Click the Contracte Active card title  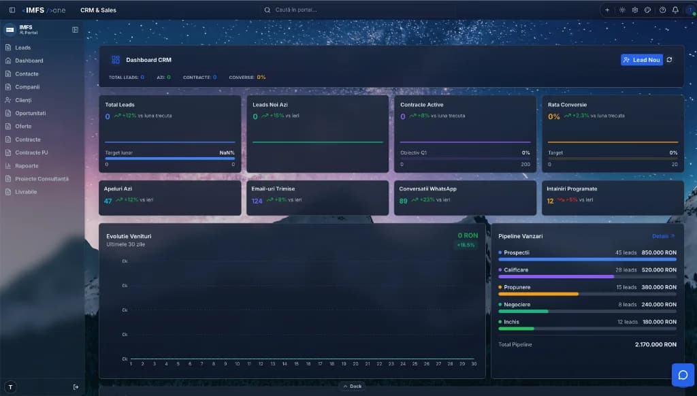click(421, 105)
